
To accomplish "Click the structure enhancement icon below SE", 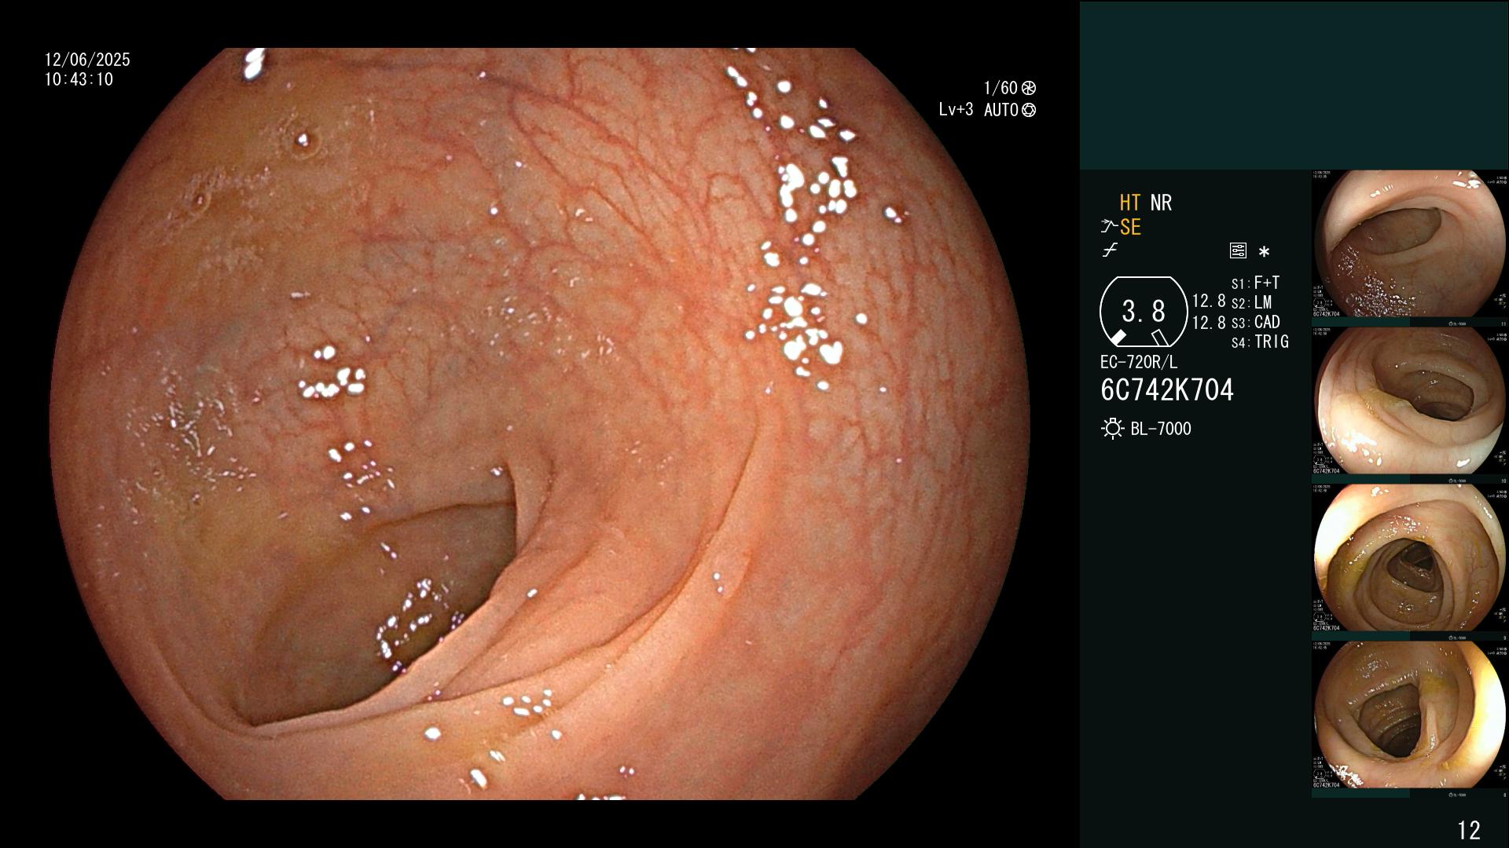I will (1110, 250).
